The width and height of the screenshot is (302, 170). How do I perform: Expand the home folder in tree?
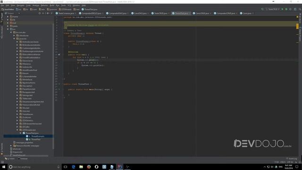point(8,17)
